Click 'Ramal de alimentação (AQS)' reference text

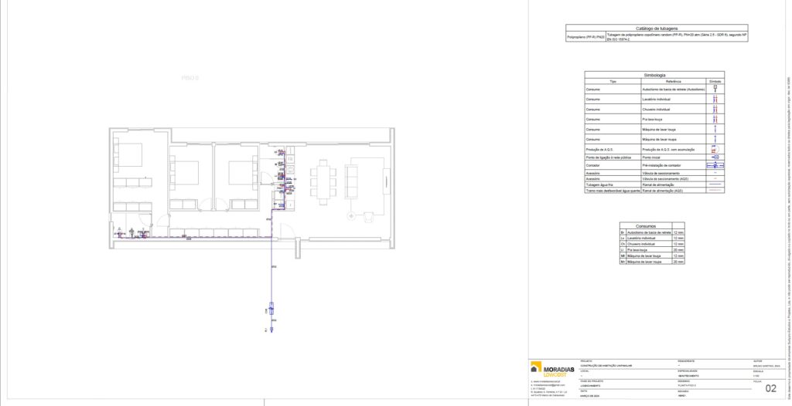coord(663,191)
